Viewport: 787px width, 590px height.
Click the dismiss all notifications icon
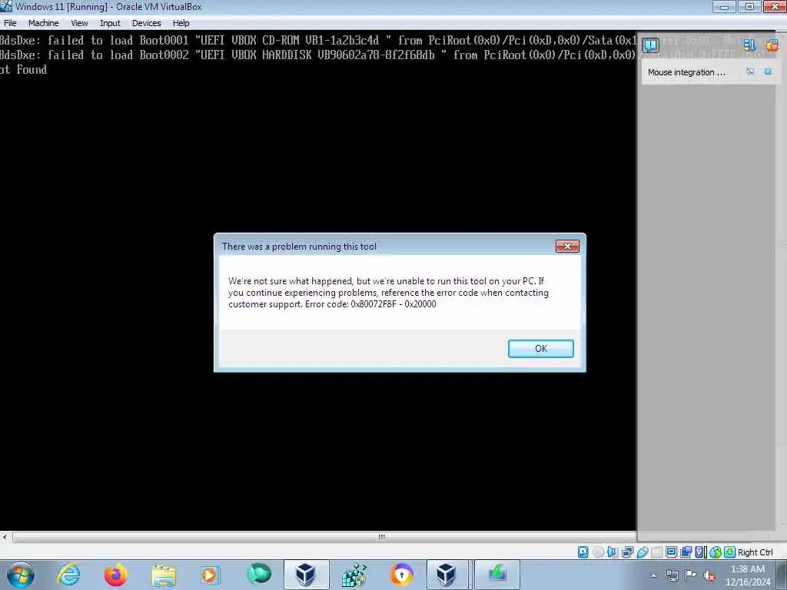(x=772, y=45)
